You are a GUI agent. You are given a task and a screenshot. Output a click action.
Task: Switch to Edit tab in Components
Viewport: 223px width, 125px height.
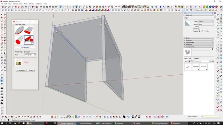click(190, 58)
